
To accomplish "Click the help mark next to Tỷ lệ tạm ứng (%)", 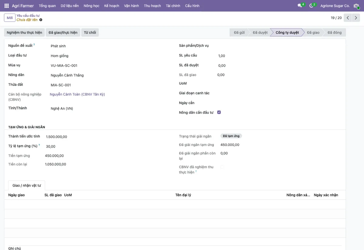I will [39, 145].
